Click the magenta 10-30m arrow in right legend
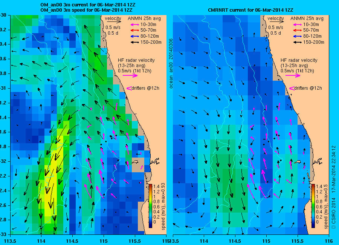 tap(298, 24)
